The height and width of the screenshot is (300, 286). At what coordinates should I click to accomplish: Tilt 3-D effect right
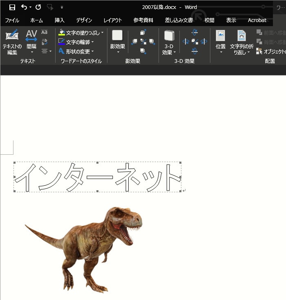click(x=204, y=42)
